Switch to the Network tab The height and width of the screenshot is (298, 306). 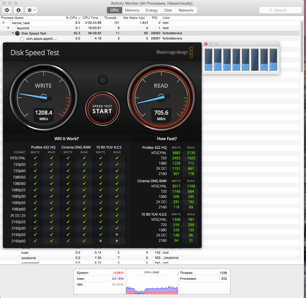186,10
